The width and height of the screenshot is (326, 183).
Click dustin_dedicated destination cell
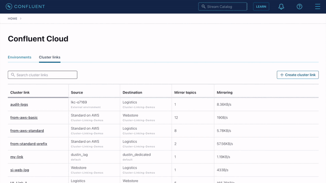137,155
